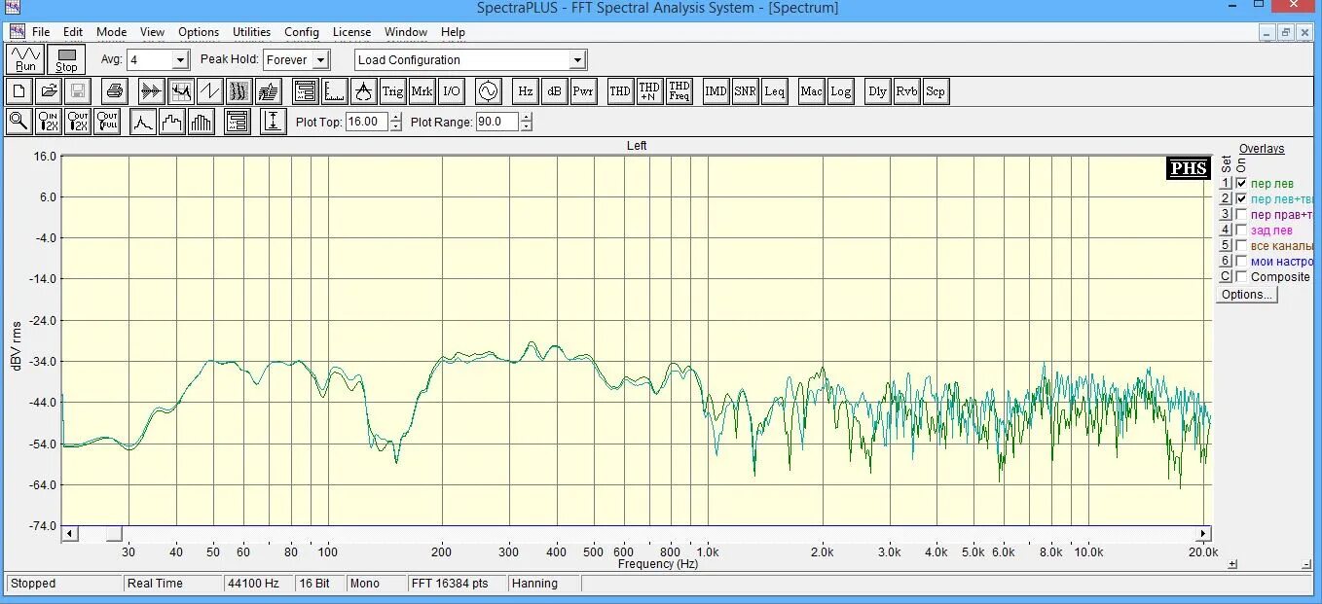This screenshot has width=1322, height=604.
Task: Open the Time Series view icon
Action: click(151, 91)
